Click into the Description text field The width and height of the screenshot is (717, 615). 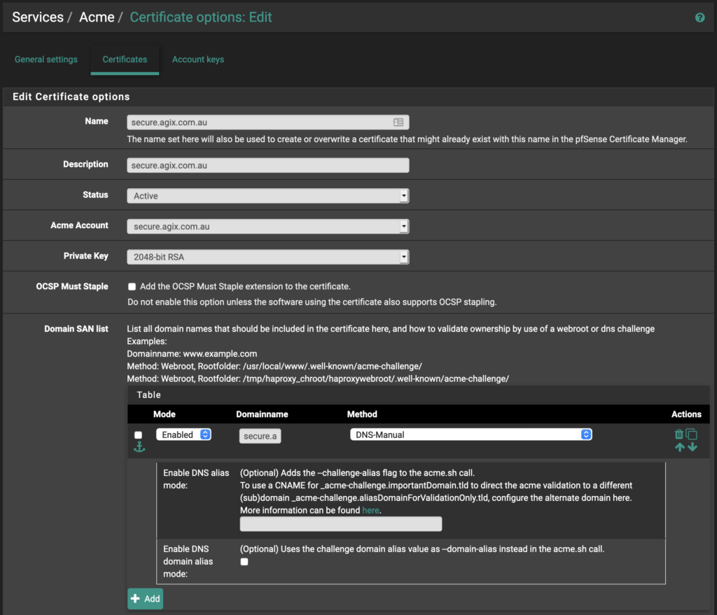click(x=267, y=166)
